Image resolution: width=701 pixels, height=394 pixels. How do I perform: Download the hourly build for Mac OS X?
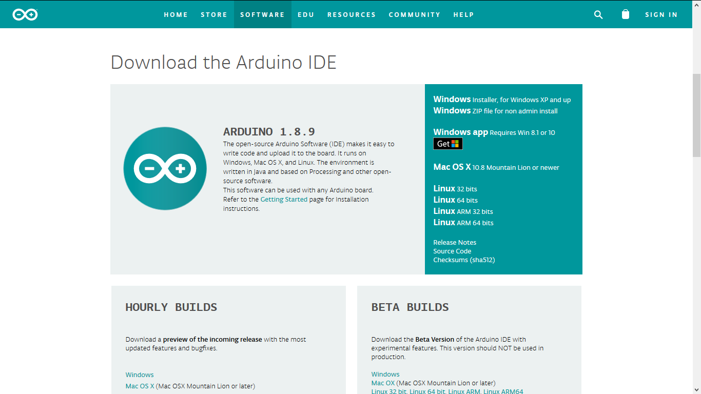tap(140, 386)
